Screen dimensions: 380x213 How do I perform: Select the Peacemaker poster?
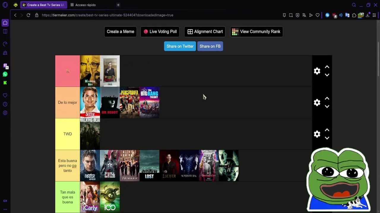(129, 102)
